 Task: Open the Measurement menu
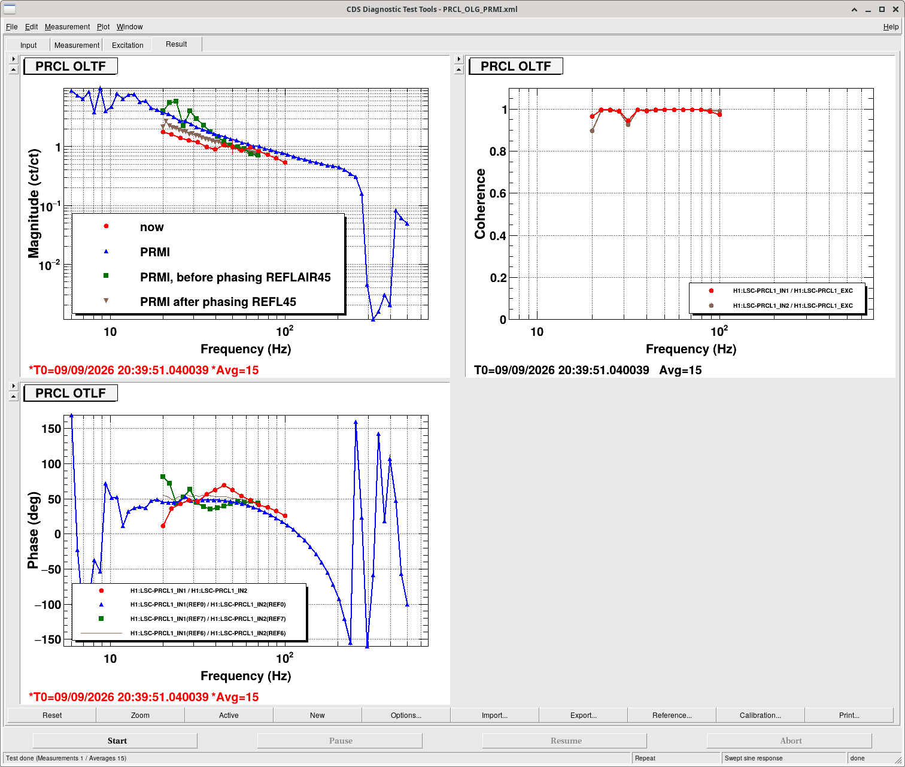pyautogui.click(x=67, y=27)
